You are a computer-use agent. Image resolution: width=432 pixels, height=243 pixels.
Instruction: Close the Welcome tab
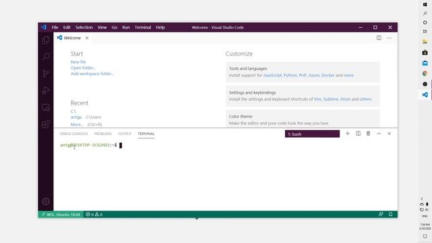point(87,38)
